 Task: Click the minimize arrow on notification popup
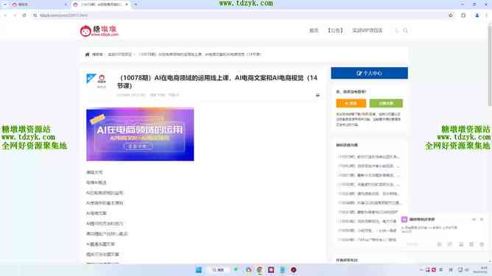tap(474, 219)
